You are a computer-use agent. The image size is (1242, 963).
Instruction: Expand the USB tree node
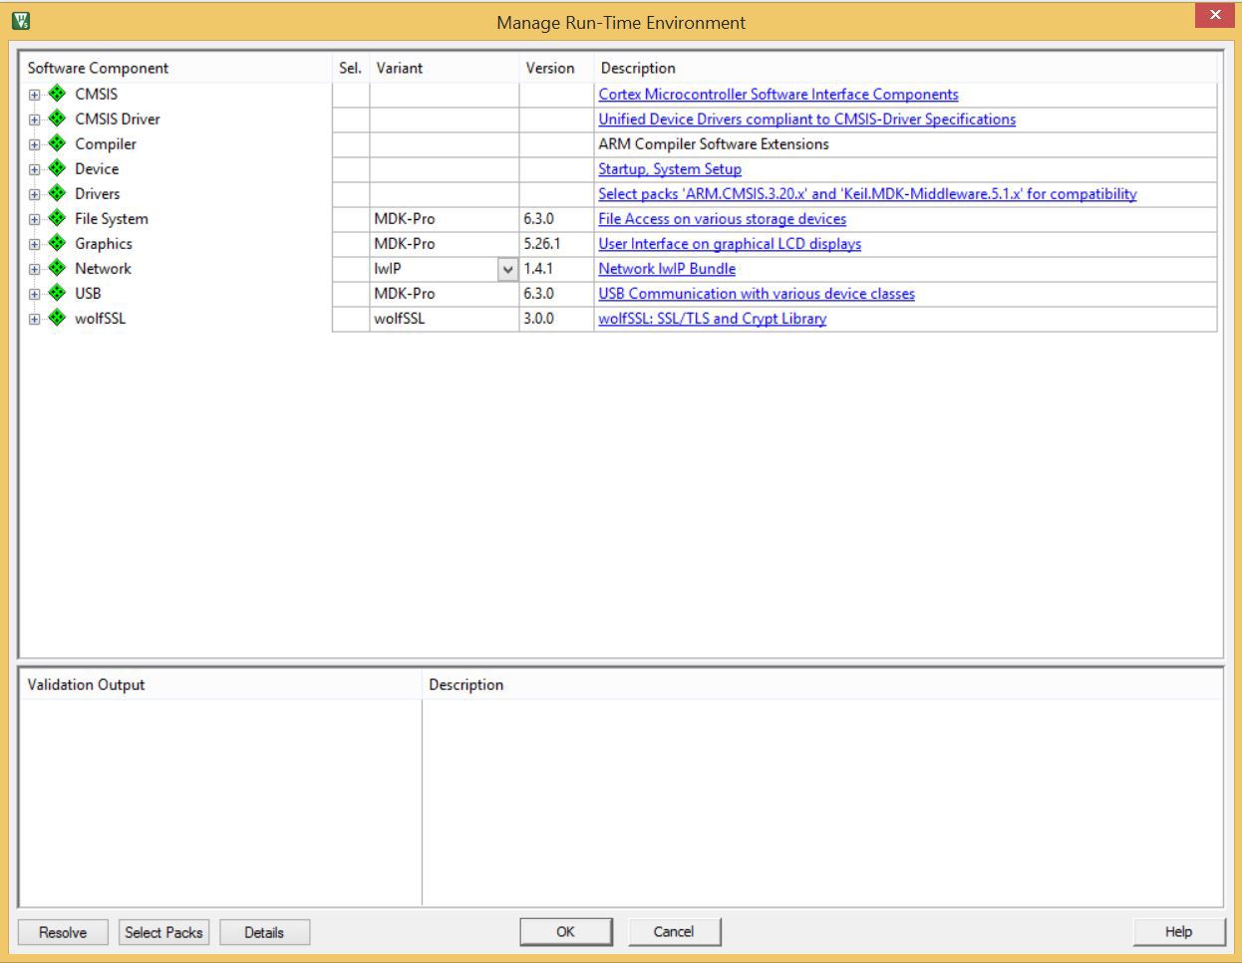pyautogui.click(x=35, y=294)
